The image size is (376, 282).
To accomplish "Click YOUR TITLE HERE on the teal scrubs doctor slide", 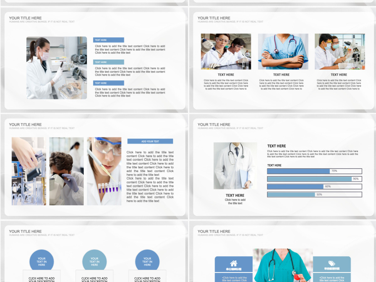I will click(214, 231).
